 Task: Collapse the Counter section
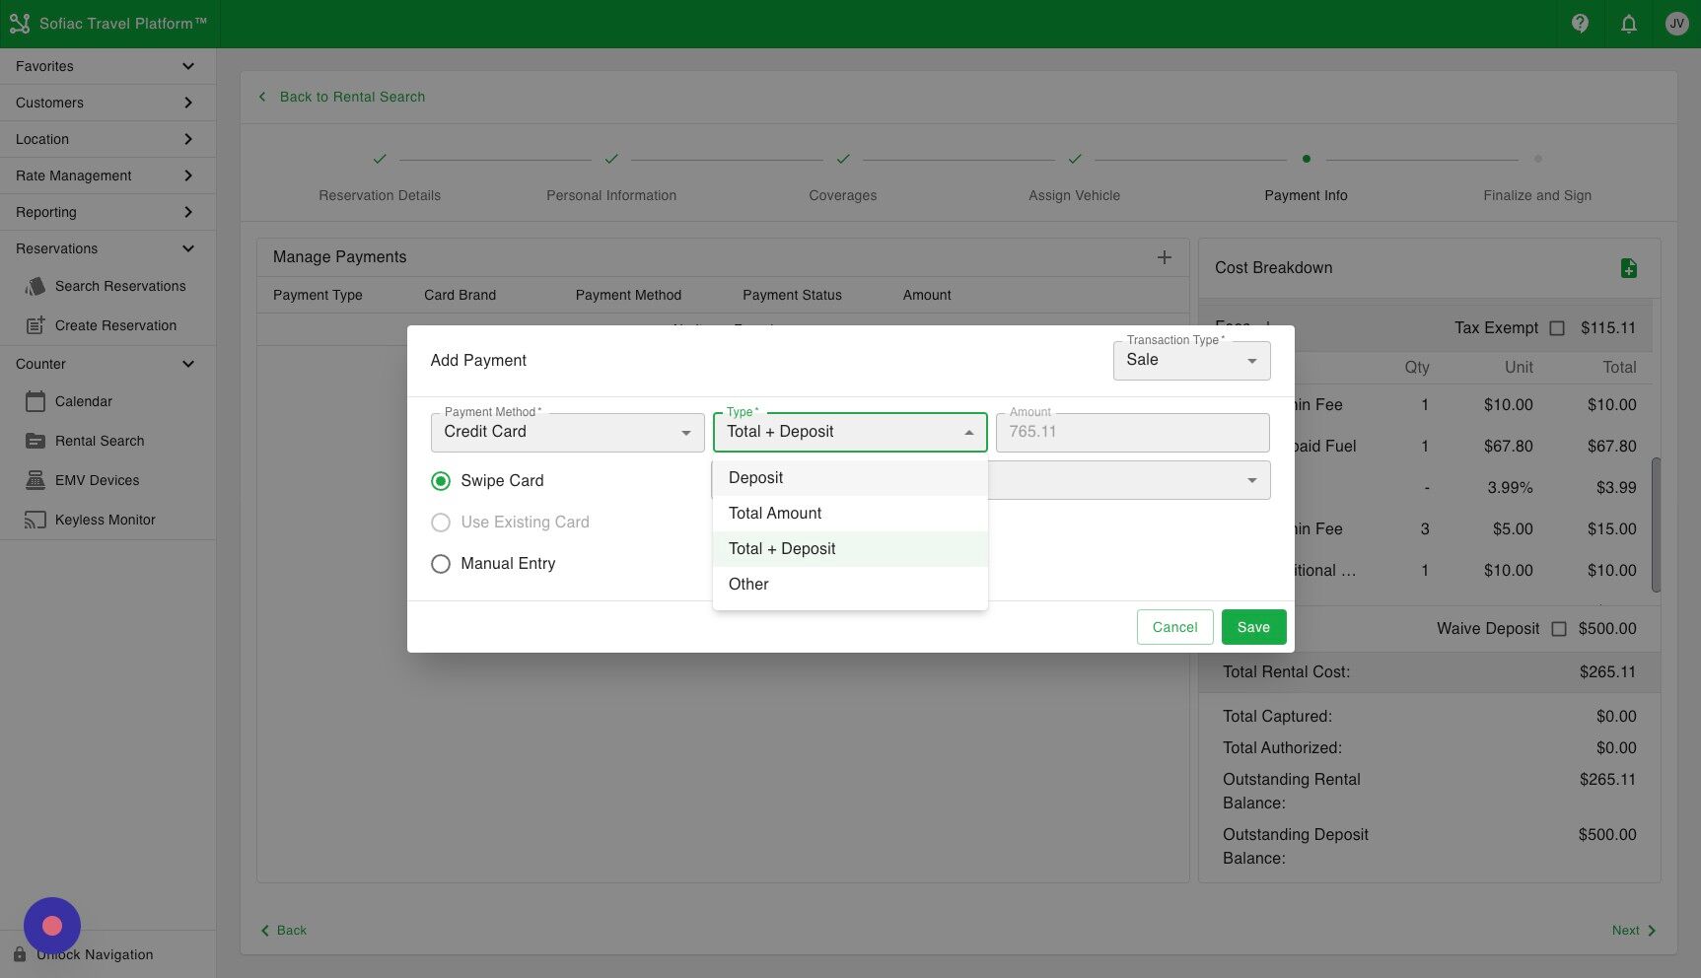pos(187,363)
